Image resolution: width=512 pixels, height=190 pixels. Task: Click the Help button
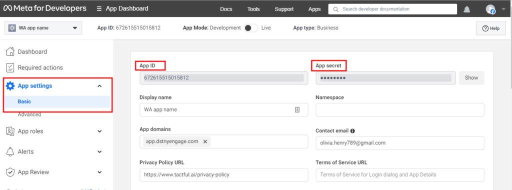(x=491, y=28)
